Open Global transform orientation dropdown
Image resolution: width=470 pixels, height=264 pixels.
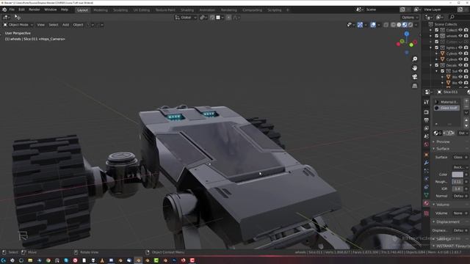coord(186,18)
